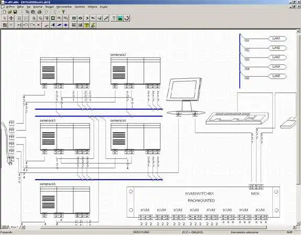Open the Editar menu
The width and height of the screenshot is (301, 235).
point(20,7)
